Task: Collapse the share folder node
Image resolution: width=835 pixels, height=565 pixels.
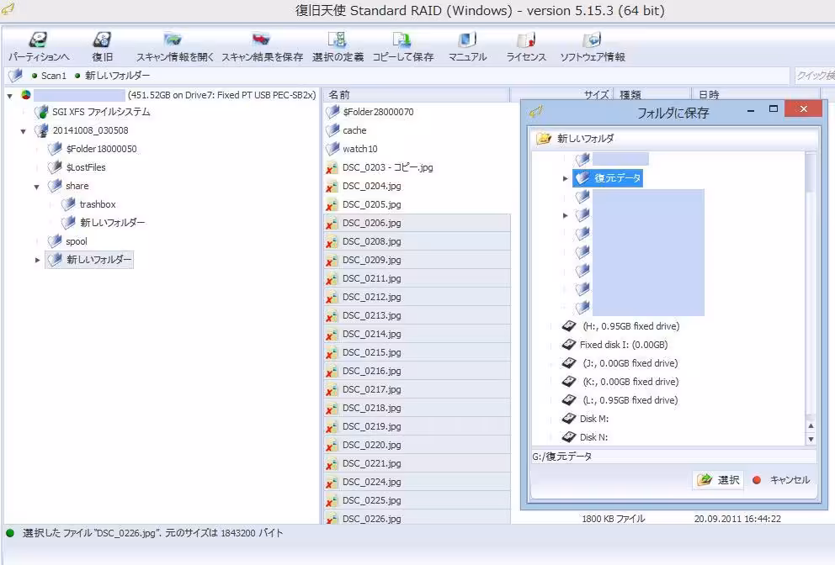Action: point(37,187)
